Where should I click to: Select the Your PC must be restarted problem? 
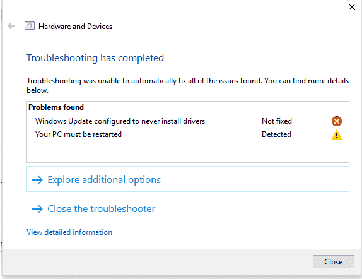click(78, 134)
